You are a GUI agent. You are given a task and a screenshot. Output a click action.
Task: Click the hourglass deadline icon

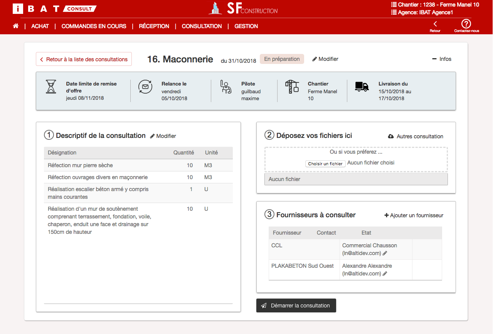tap(51, 87)
